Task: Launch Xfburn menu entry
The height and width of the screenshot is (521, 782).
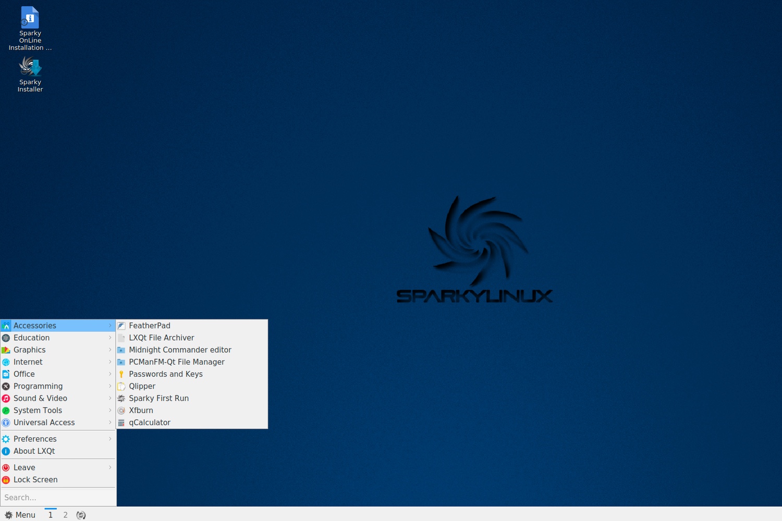Action: click(192, 411)
